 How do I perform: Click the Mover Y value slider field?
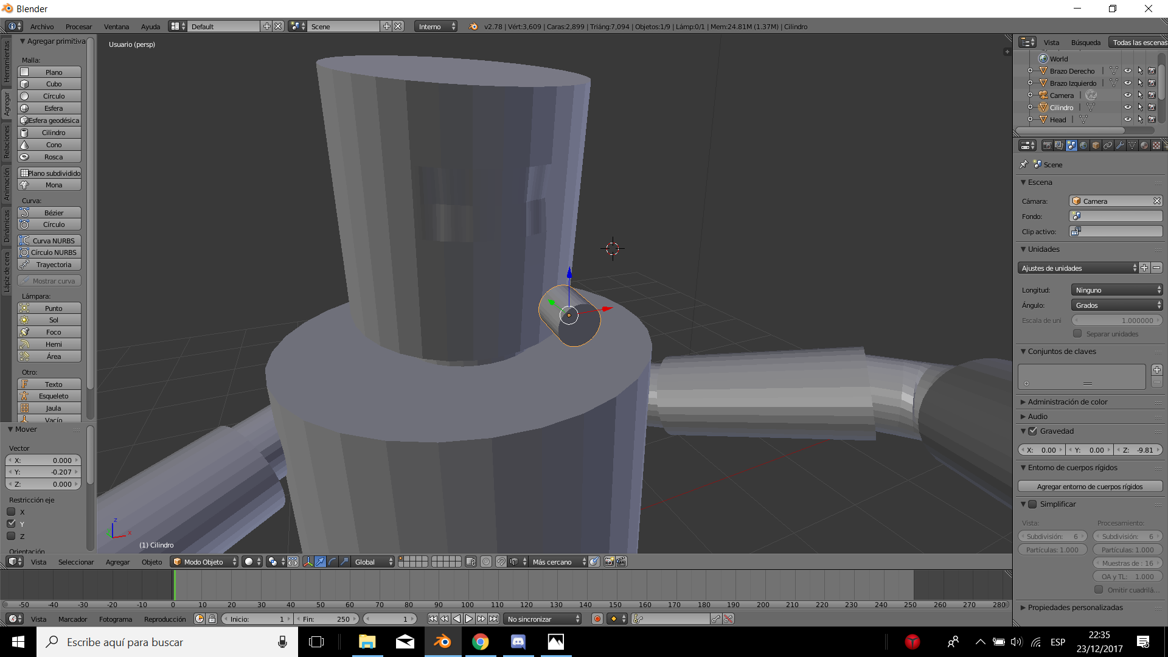pos(43,472)
